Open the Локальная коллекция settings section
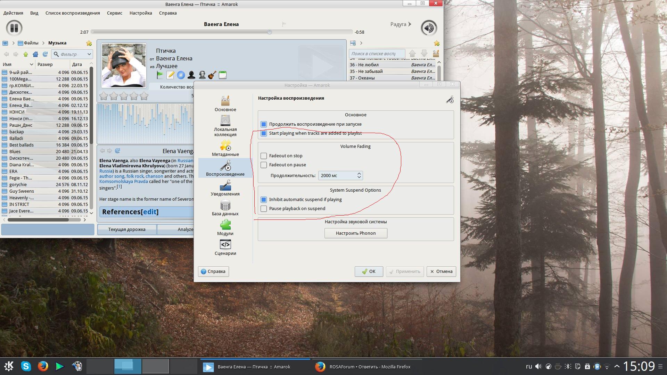The height and width of the screenshot is (375, 667). tap(225, 126)
